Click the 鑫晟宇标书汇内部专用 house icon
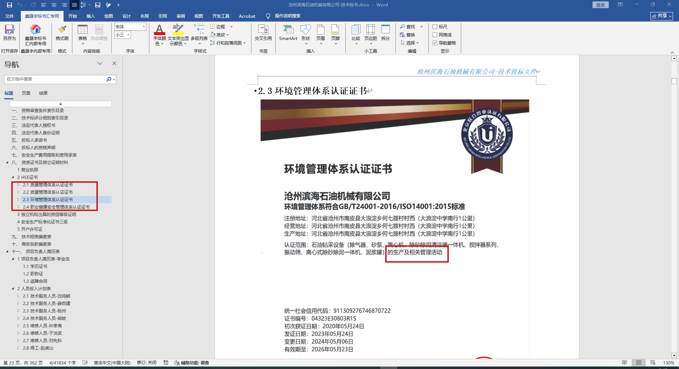This screenshot has height=369, width=679. coord(35,34)
